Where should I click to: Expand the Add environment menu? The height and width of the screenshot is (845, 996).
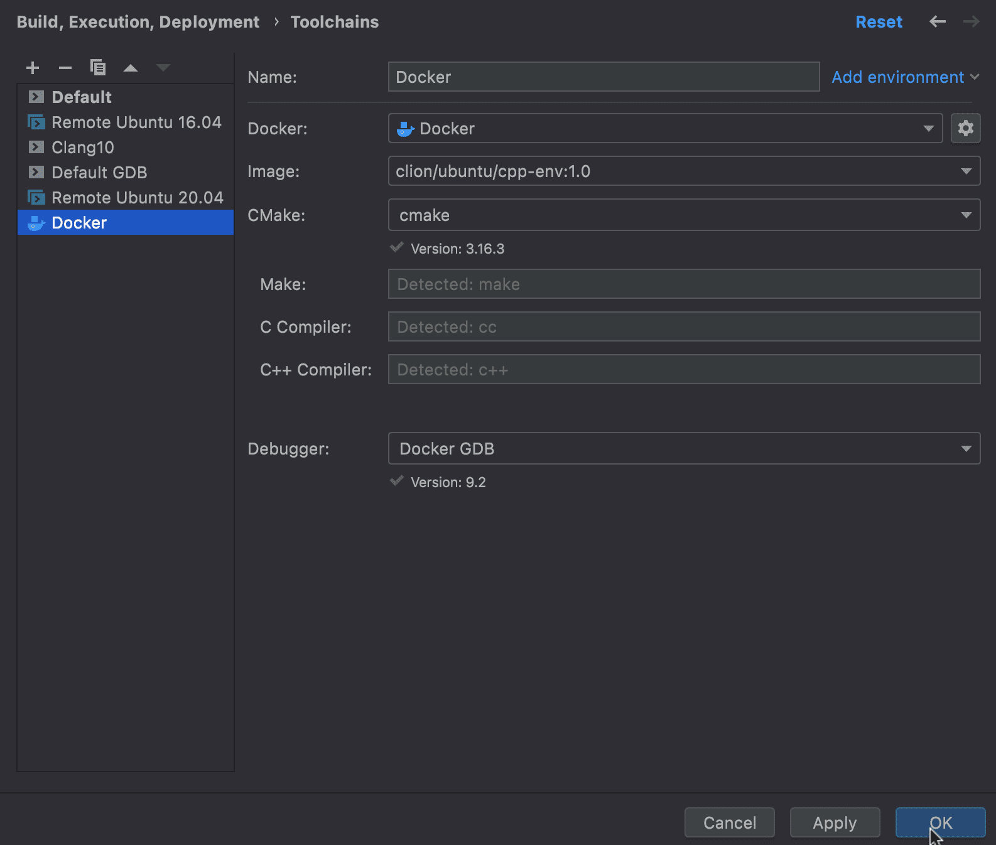tap(906, 77)
